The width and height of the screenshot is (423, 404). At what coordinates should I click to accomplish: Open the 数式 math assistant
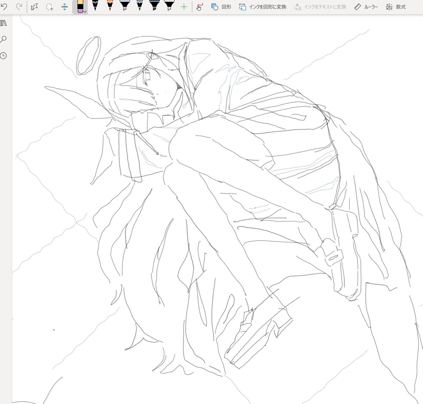[396, 7]
